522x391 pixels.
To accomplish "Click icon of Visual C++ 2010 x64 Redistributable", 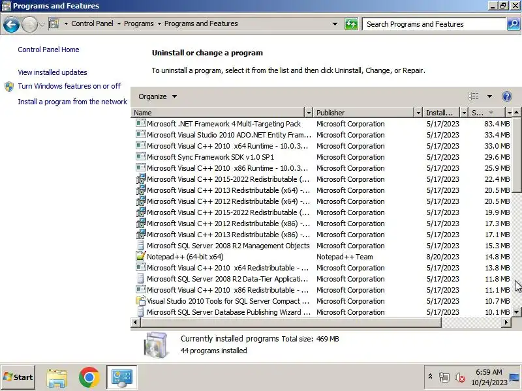I will pos(141,268).
